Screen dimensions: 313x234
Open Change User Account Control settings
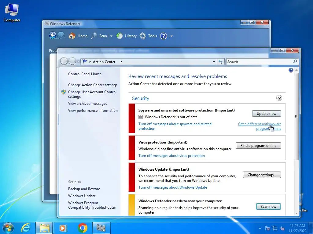(92, 94)
